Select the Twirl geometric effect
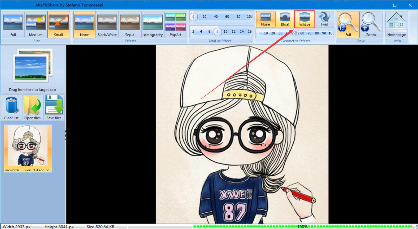The width and height of the screenshot is (418, 229). (x=324, y=19)
